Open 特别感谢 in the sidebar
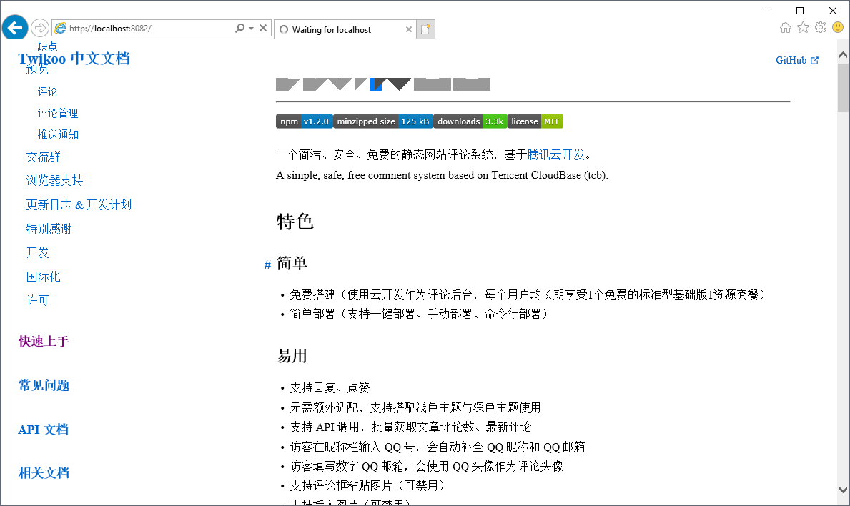 point(49,229)
